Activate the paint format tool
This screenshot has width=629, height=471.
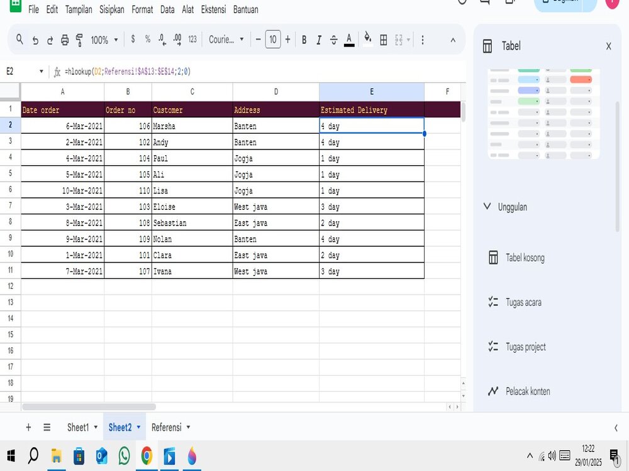79,40
